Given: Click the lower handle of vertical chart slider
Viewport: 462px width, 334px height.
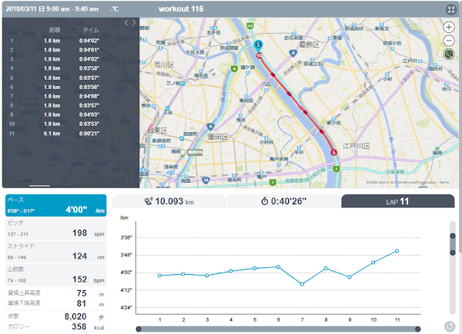Looking at the screenshot, I should click(x=453, y=253).
